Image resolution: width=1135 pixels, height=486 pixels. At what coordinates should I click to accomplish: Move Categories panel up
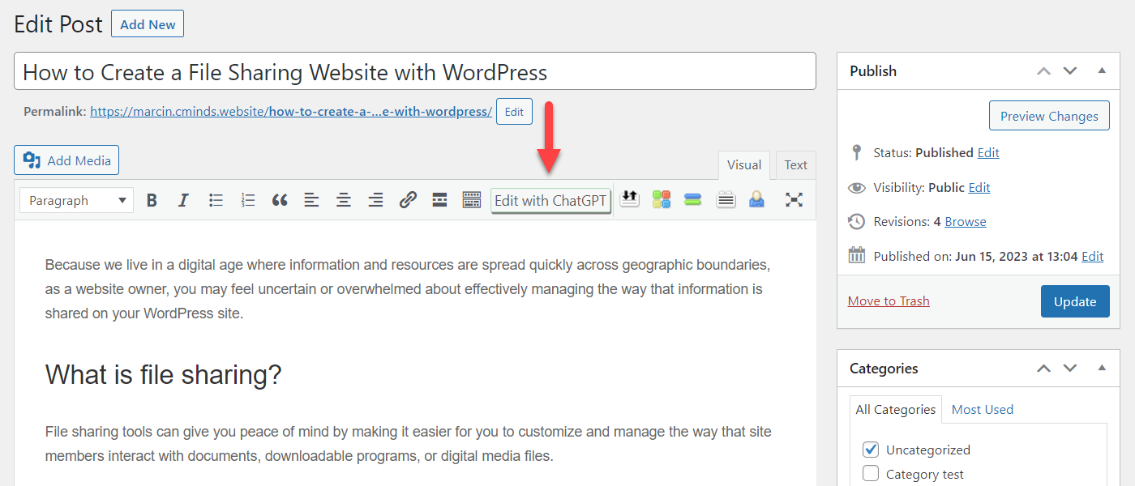pyautogui.click(x=1044, y=369)
